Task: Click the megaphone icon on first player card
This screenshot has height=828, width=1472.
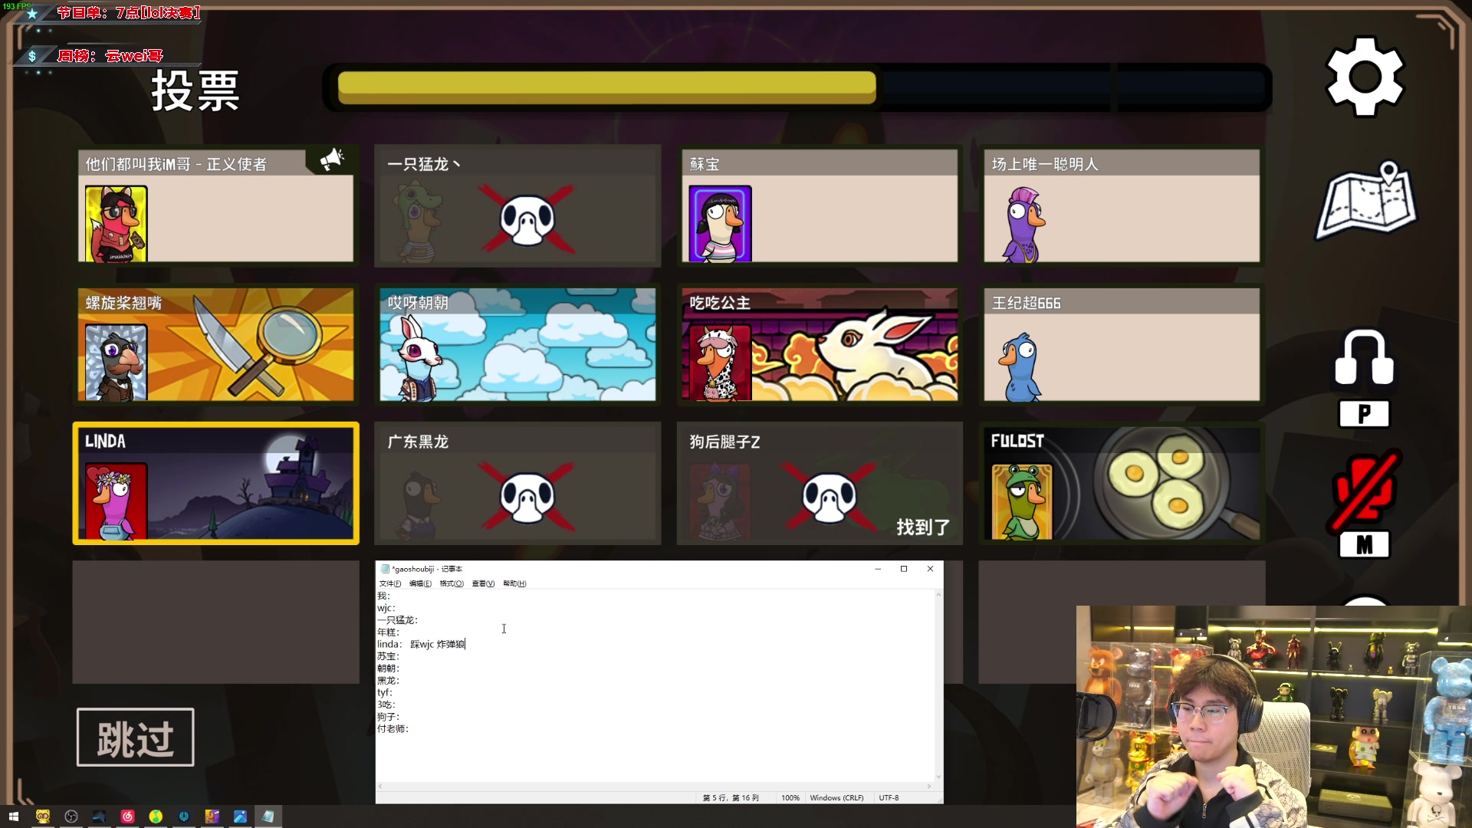Action: point(331,159)
